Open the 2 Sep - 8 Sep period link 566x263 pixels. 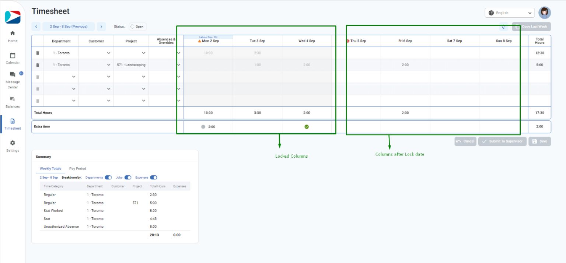tap(68, 27)
